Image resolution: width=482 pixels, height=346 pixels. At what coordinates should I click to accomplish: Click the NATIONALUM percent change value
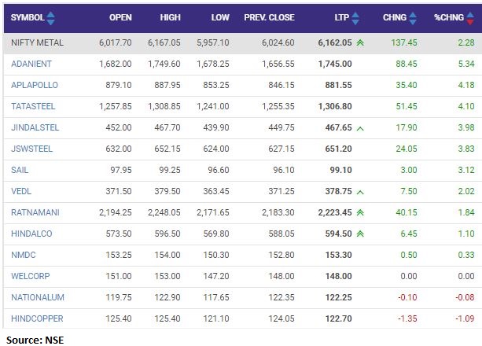pyautogui.click(x=465, y=297)
